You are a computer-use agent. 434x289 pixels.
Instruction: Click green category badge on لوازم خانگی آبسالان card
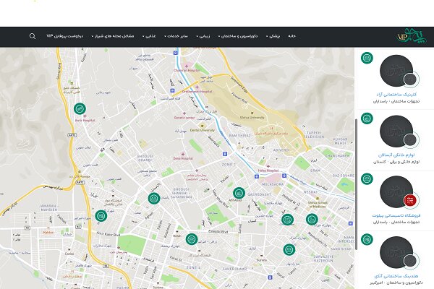tap(367, 118)
